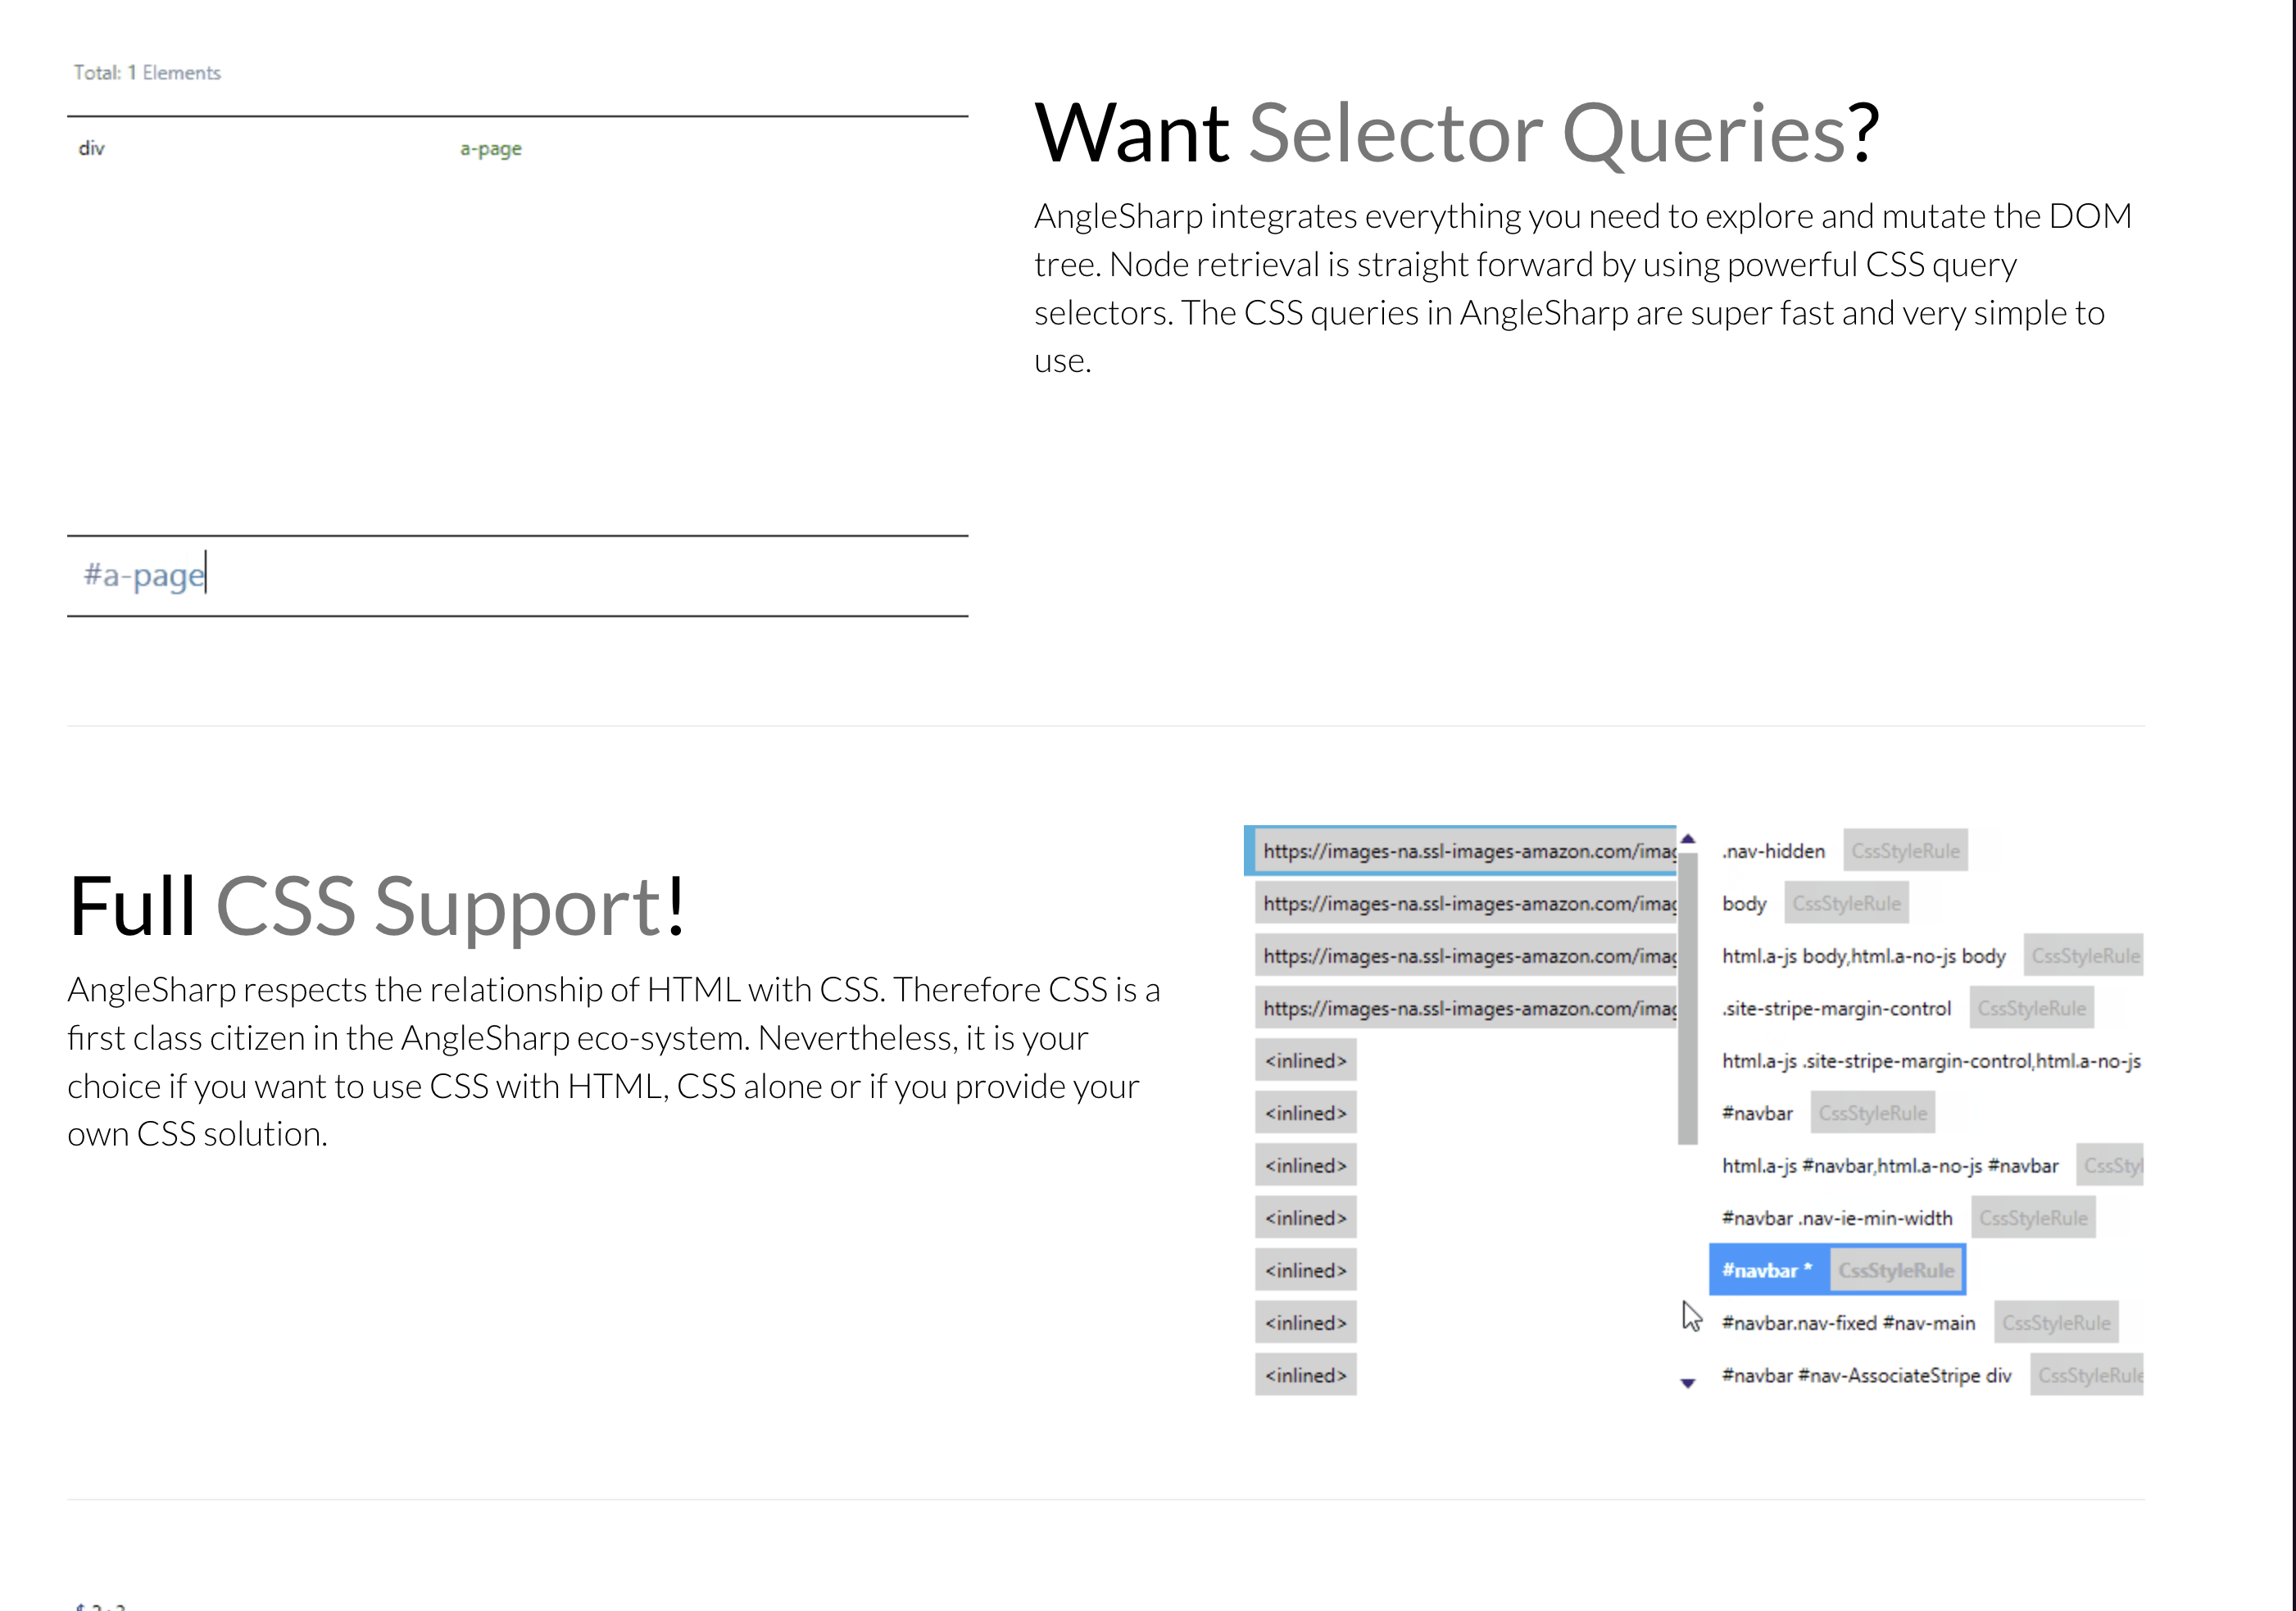The image size is (2296, 1611).
Task: Select the last amazon images stylesheet URL
Action: click(x=1467, y=1008)
